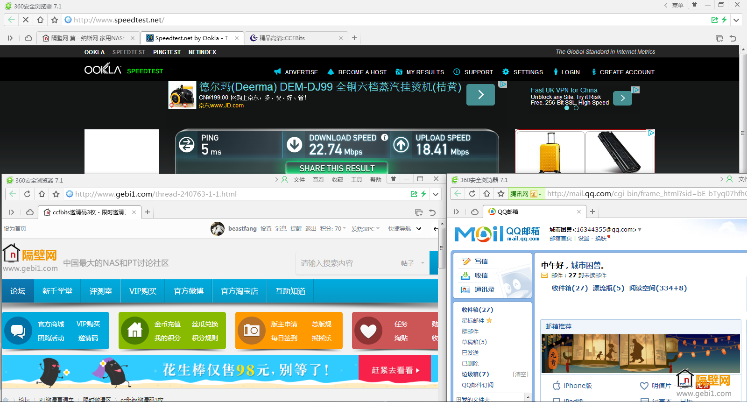Open the 帮助 menu in the gebi1 browser
Screen dimensions: 747x402
pos(375,179)
